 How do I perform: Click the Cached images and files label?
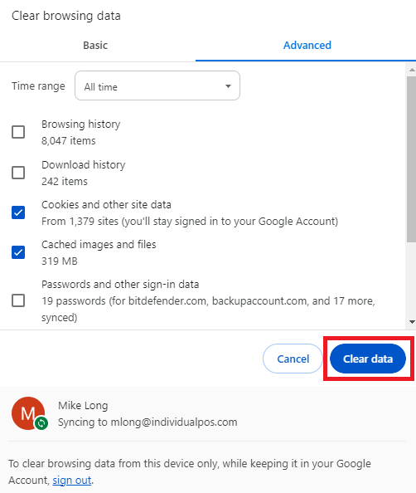pyautogui.click(x=99, y=244)
